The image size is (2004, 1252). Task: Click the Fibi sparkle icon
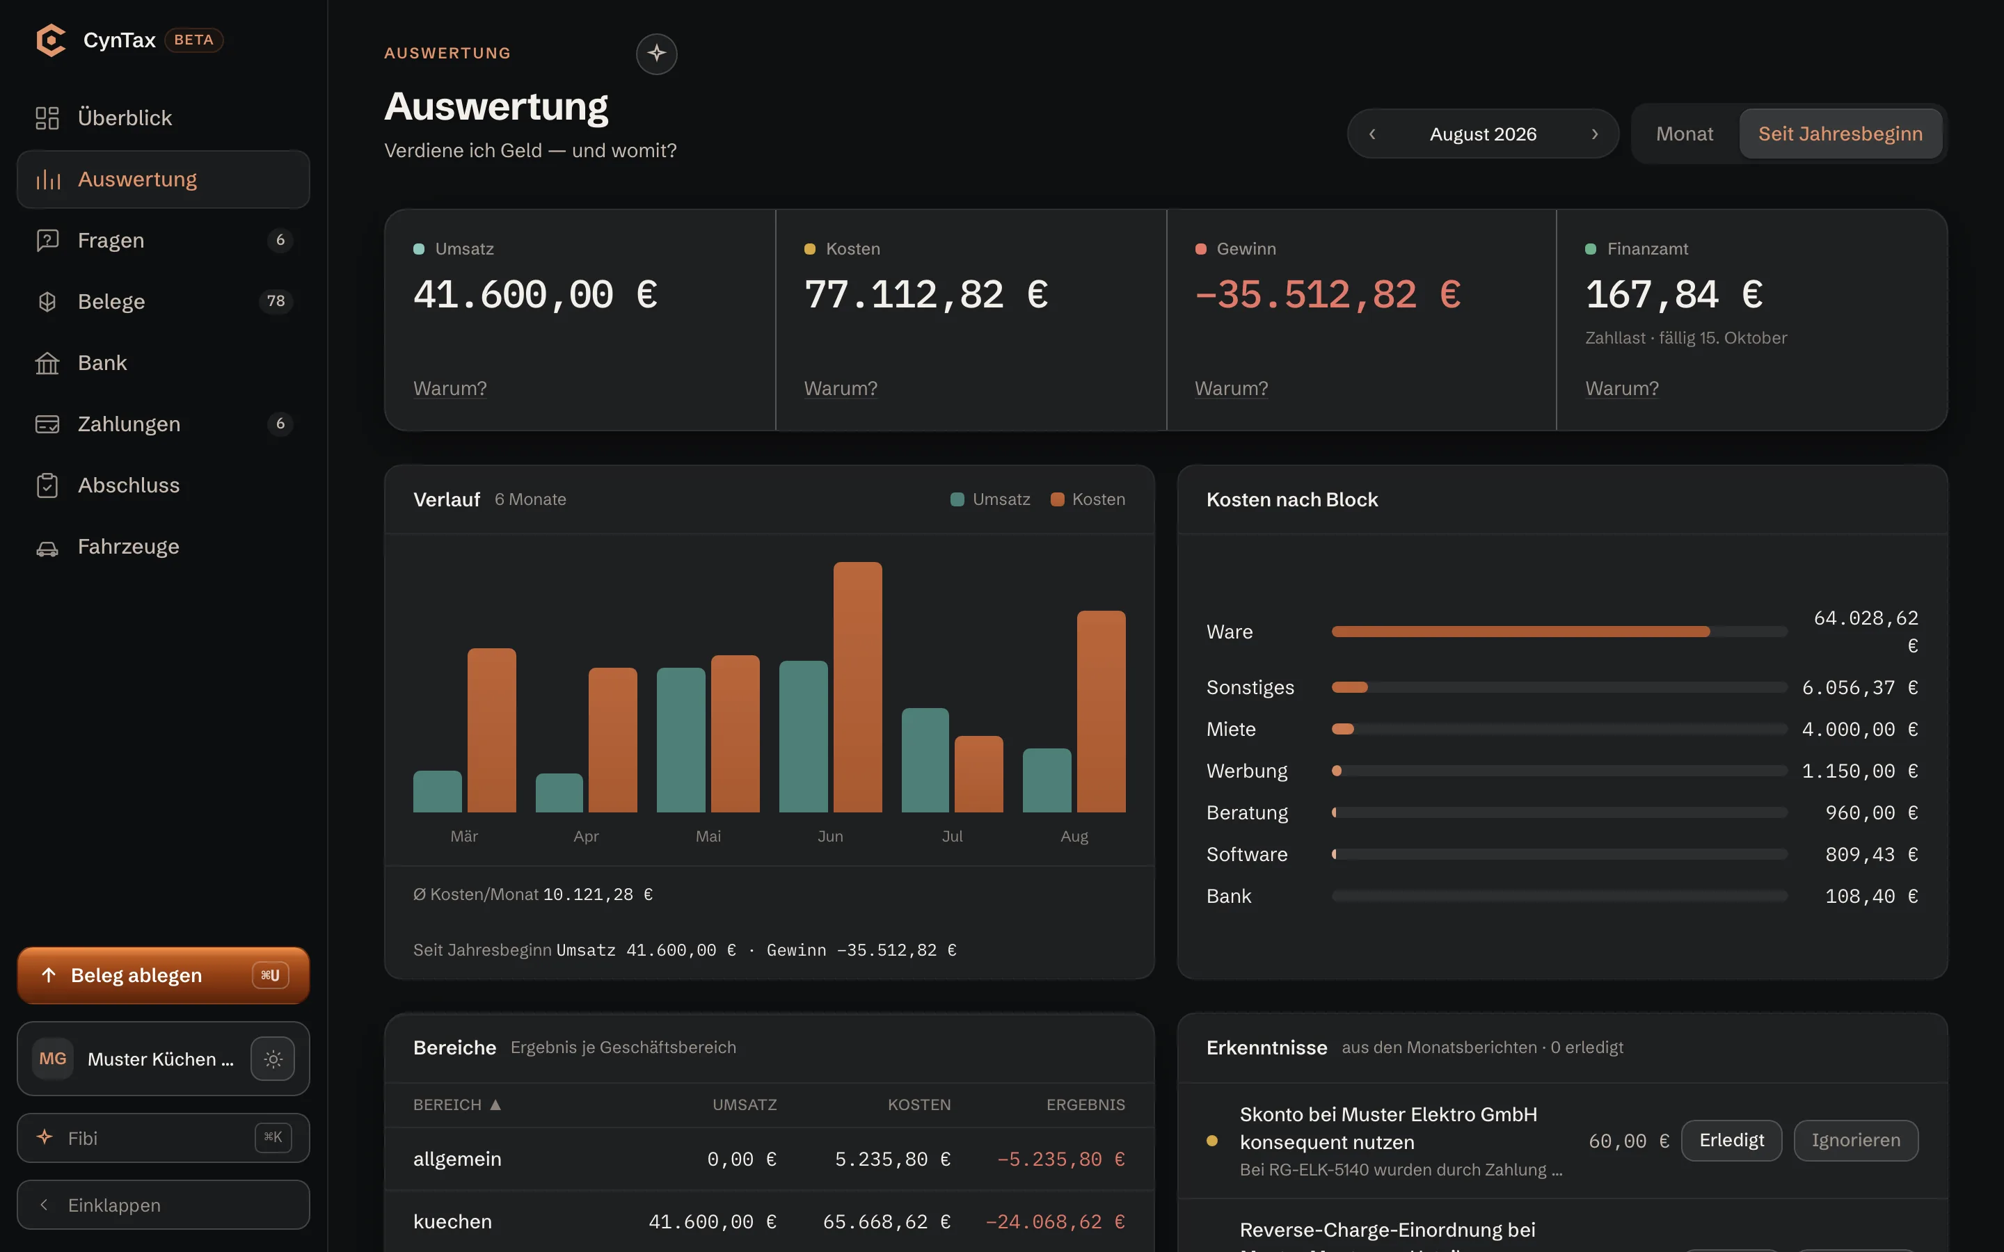[x=45, y=1137]
